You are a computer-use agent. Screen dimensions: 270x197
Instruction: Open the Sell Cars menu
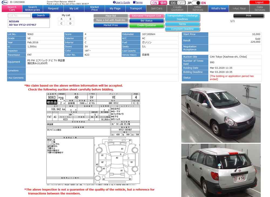point(157,8)
